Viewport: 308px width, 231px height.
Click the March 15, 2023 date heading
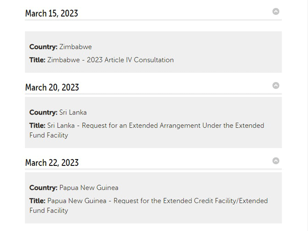51,13
